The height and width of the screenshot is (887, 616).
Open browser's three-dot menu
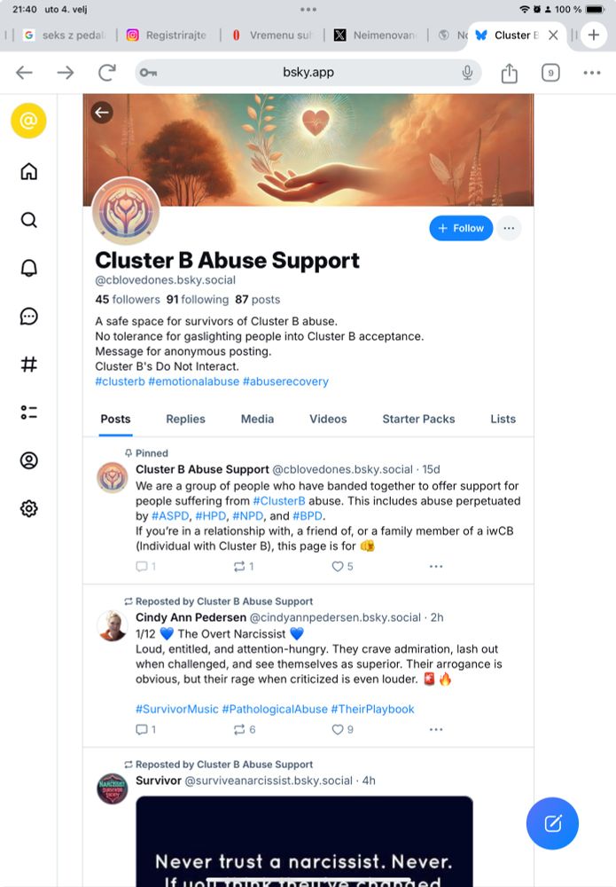(x=592, y=73)
